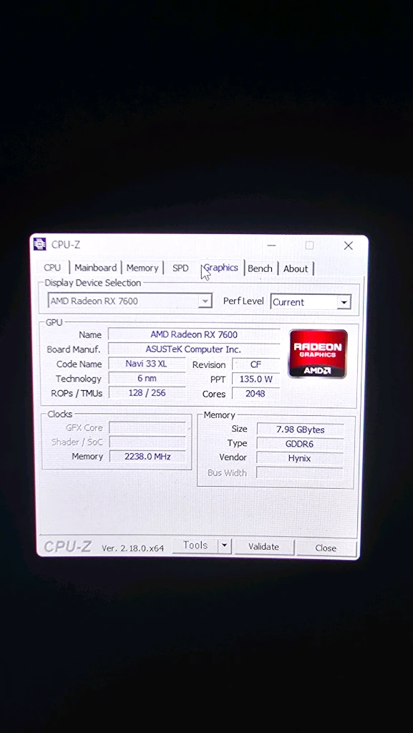Click the 2048 cores value
The width and height of the screenshot is (413, 733).
coord(256,394)
